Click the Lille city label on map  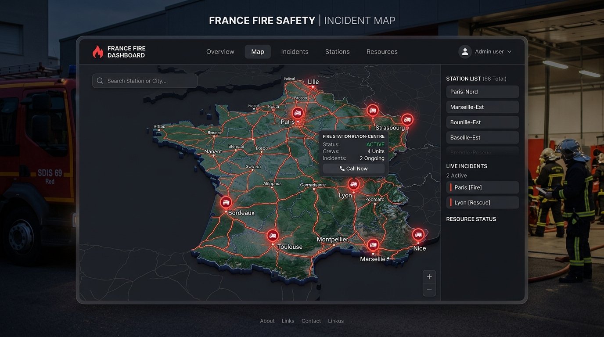(x=313, y=82)
